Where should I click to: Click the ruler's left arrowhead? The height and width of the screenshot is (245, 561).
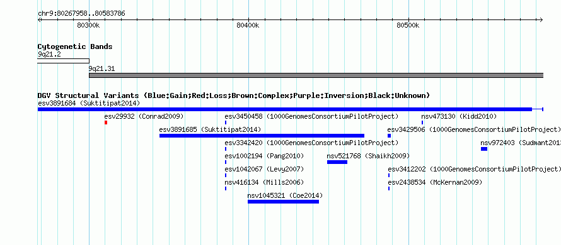pos(39,20)
